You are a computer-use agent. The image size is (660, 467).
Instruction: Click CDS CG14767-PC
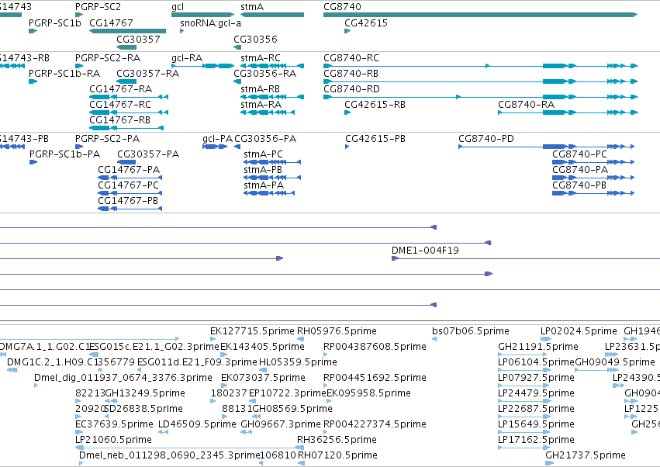coord(130,193)
